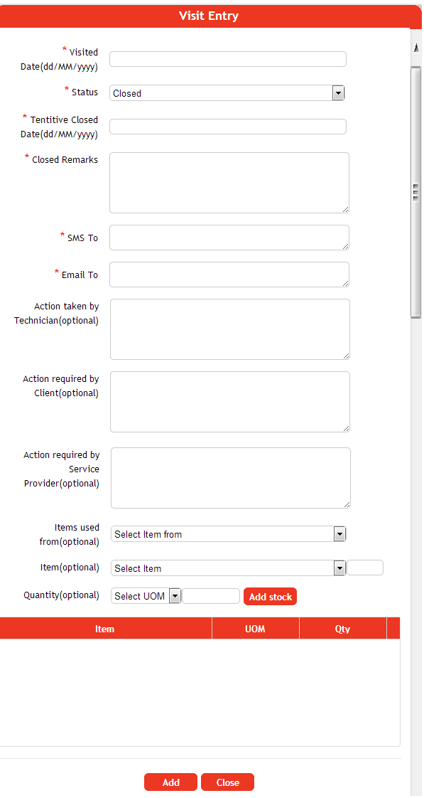Viewport: 424px width, 798px height.
Task: Open the Select UOM dropdown
Action: 146,596
